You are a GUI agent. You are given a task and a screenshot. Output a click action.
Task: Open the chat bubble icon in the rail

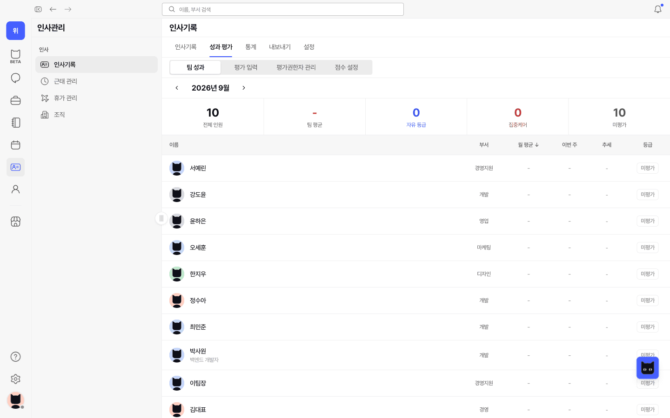(15, 78)
